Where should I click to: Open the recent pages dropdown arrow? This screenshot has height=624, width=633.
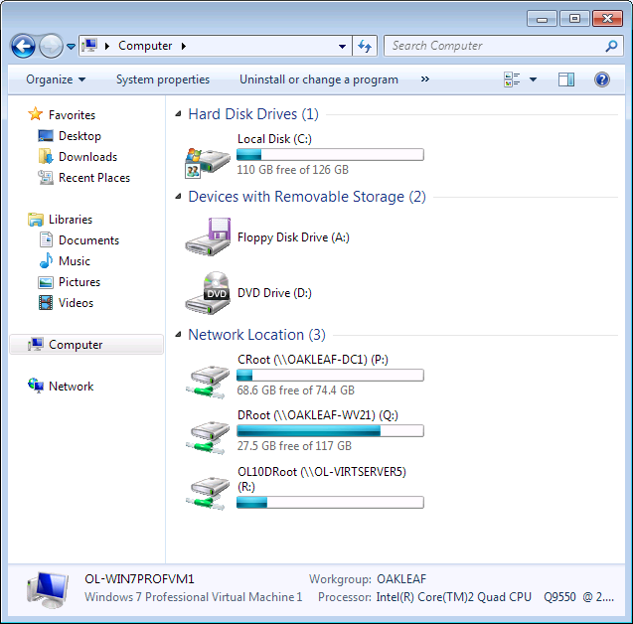[72, 47]
